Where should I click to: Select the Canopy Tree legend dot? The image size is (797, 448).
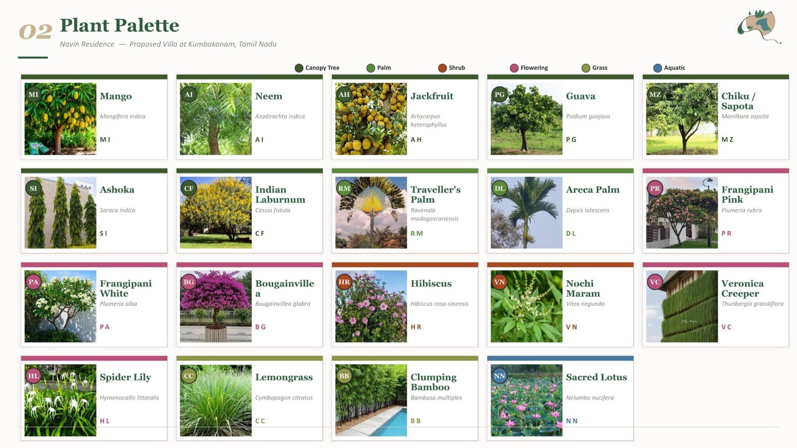(x=299, y=68)
